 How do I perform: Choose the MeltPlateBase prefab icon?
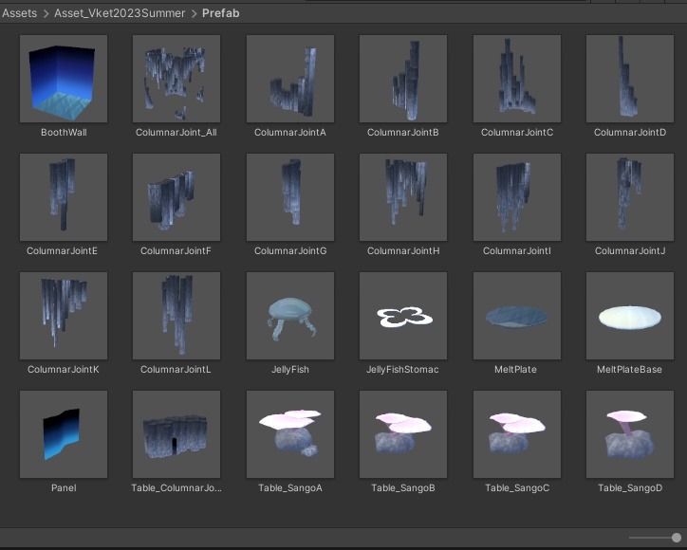point(630,316)
